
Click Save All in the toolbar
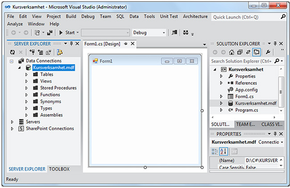[x=50, y=33]
